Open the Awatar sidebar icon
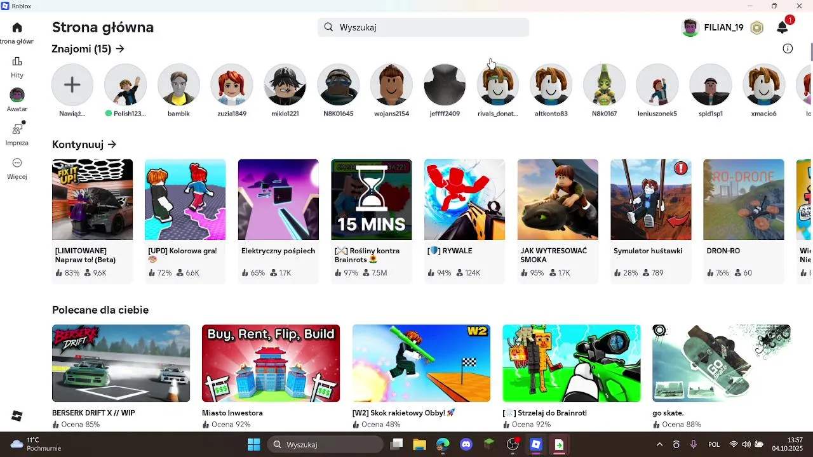813x457 pixels. [17, 95]
